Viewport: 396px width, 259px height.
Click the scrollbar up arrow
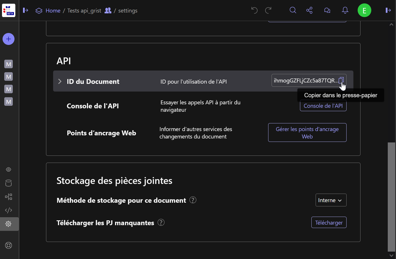point(391,25)
